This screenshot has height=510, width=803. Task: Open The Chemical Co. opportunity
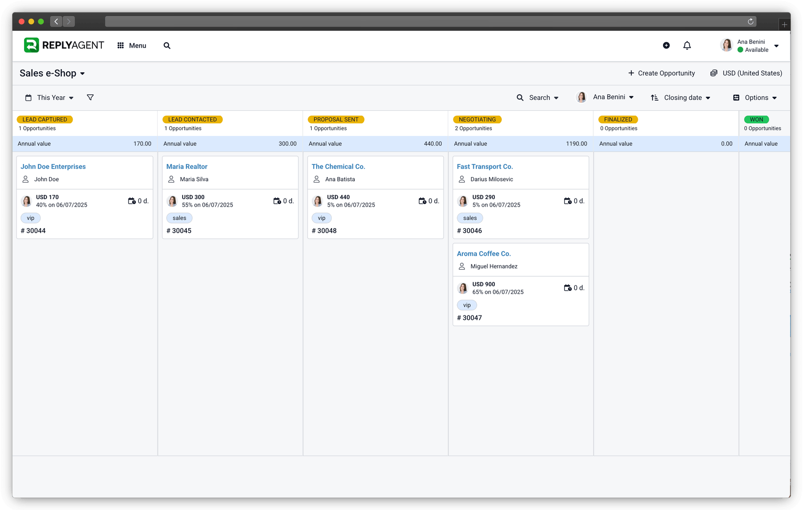pos(338,166)
